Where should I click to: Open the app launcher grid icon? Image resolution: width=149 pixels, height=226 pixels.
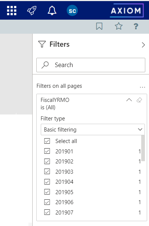click(12, 10)
